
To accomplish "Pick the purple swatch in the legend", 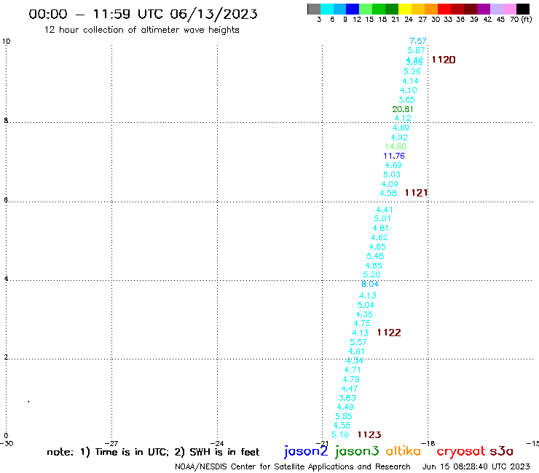I will click(484, 9).
